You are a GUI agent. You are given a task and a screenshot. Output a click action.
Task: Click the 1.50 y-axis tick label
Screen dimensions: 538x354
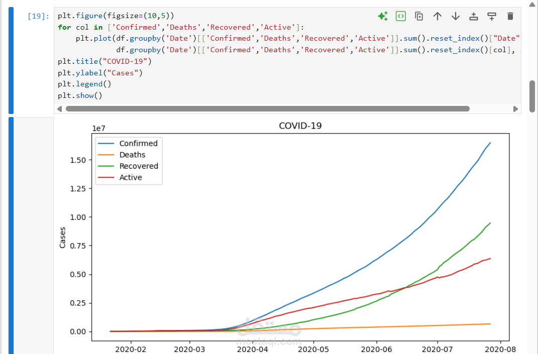pos(78,160)
